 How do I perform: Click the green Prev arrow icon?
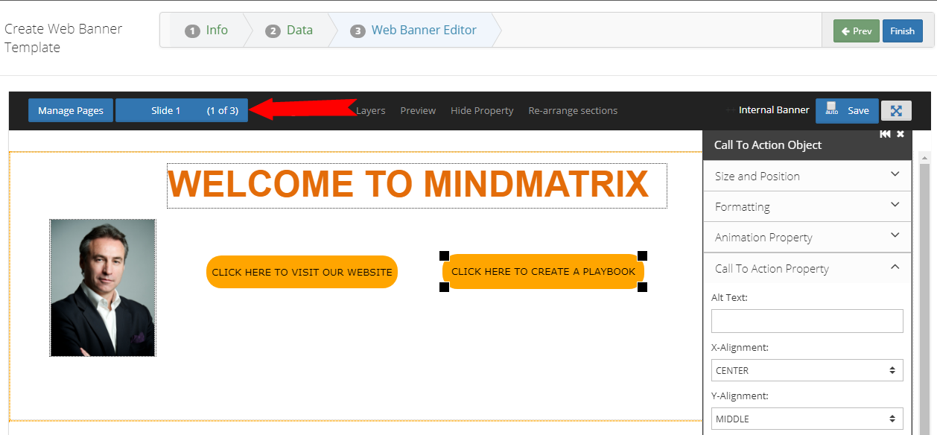click(x=845, y=31)
